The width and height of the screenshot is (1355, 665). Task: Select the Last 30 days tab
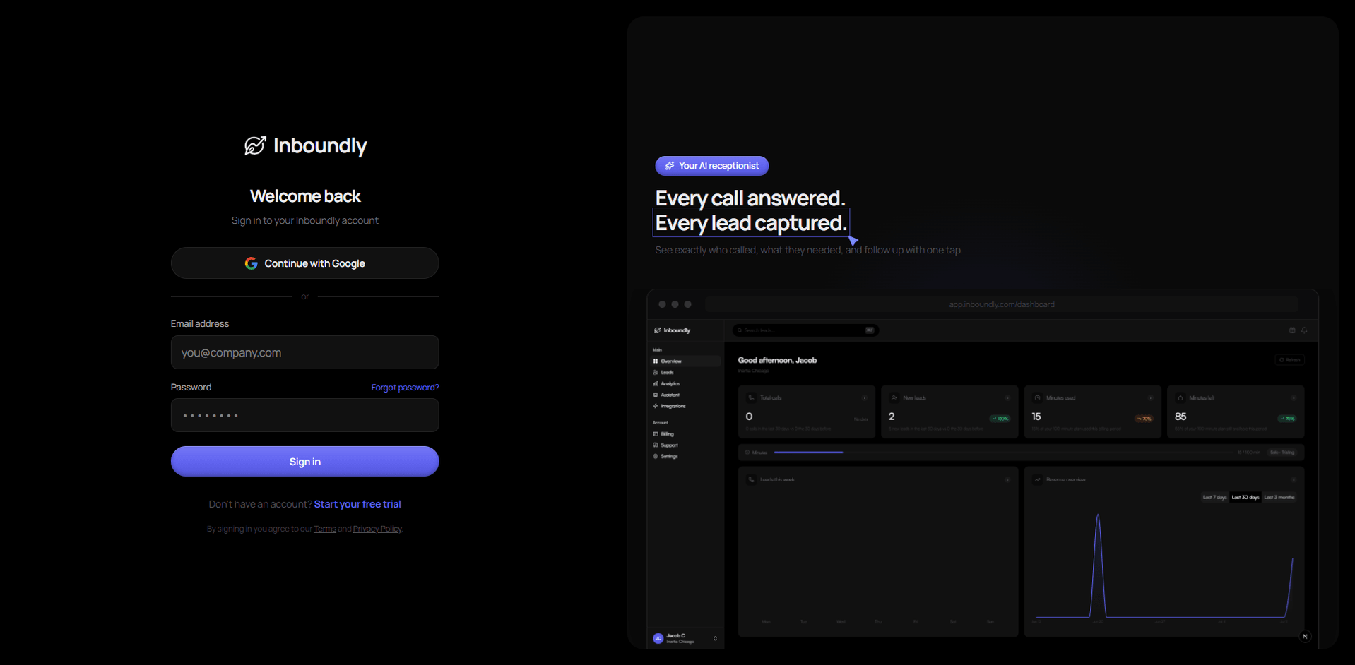point(1245,498)
